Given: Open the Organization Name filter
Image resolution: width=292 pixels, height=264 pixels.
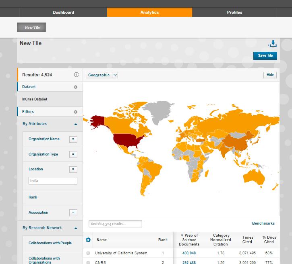Looking at the screenshot, I should point(44,139).
